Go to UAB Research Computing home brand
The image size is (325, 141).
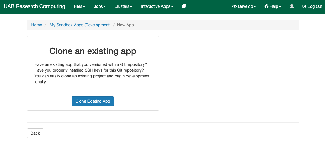click(x=35, y=6)
